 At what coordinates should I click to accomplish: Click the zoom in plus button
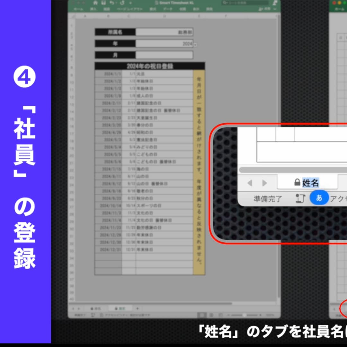point(261,315)
